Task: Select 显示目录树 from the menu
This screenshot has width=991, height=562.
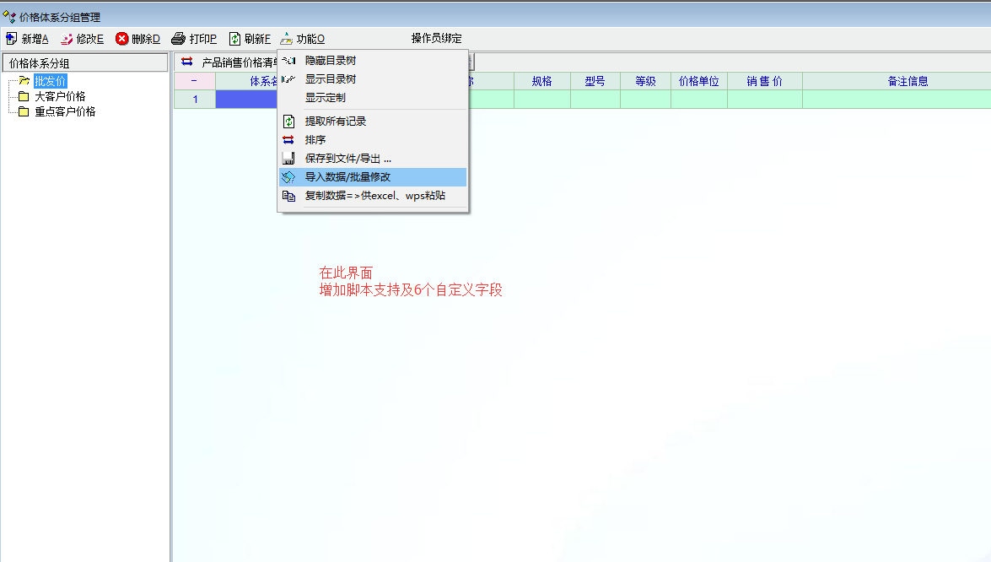Action: 330,79
